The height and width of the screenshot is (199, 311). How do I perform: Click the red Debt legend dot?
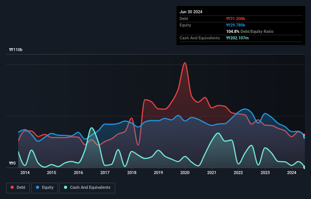12,187
